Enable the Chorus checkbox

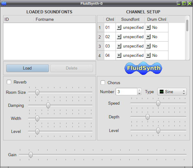(x=103, y=83)
